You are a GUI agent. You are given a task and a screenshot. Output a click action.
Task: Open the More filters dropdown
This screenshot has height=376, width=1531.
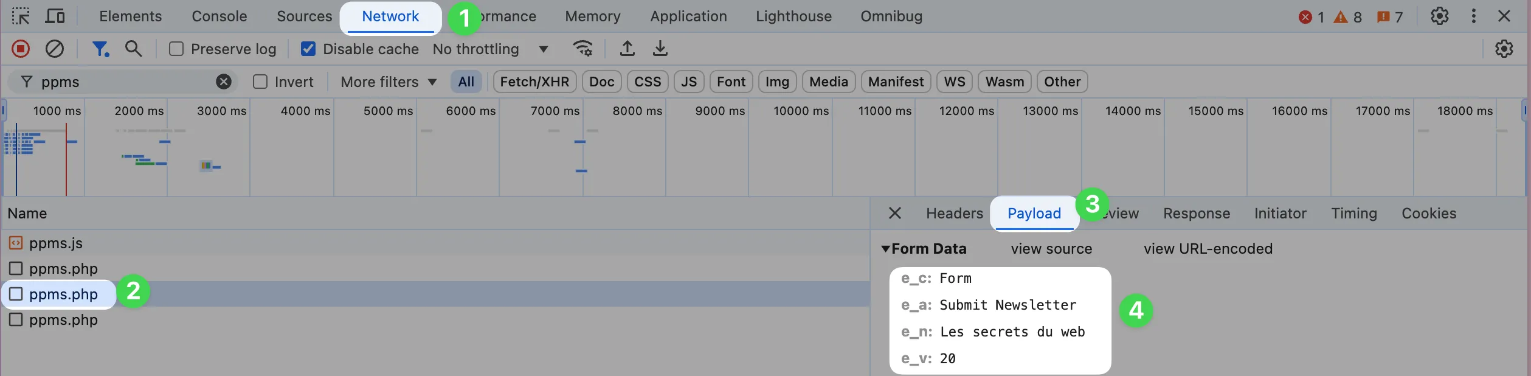coord(389,82)
